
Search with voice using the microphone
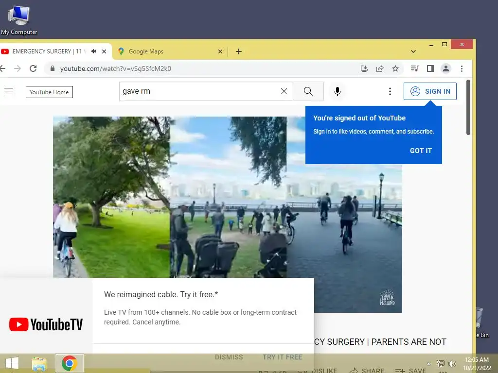click(x=338, y=91)
